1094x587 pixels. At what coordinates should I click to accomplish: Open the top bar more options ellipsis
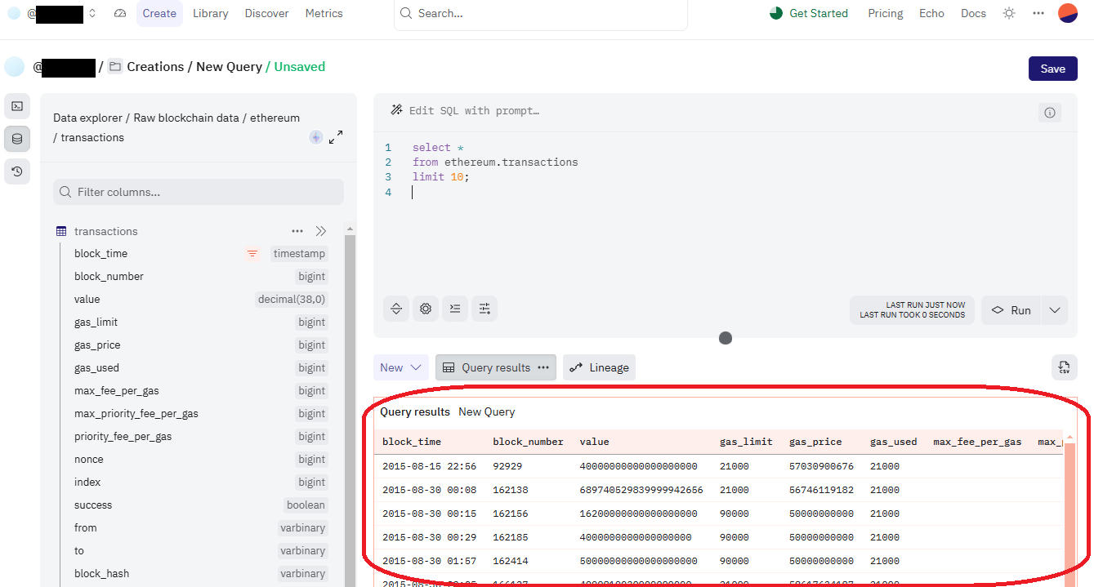[x=1038, y=13]
